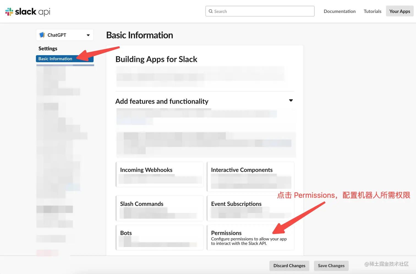Open the Incoming Webhooks card
The width and height of the screenshot is (416, 274).
tap(160, 175)
